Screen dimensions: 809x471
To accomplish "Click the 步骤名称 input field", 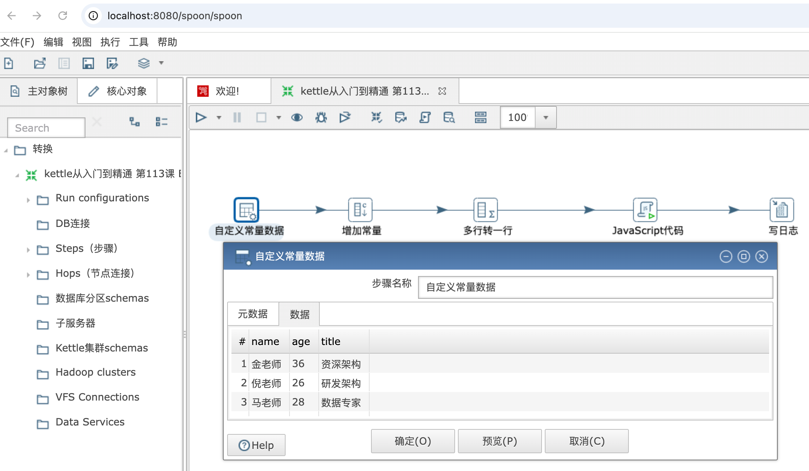I will pos(595,287).
